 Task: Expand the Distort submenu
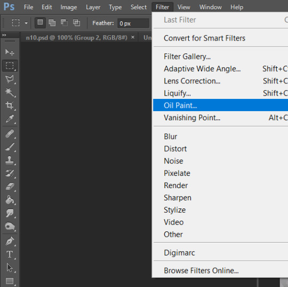[x=220, y=149]
